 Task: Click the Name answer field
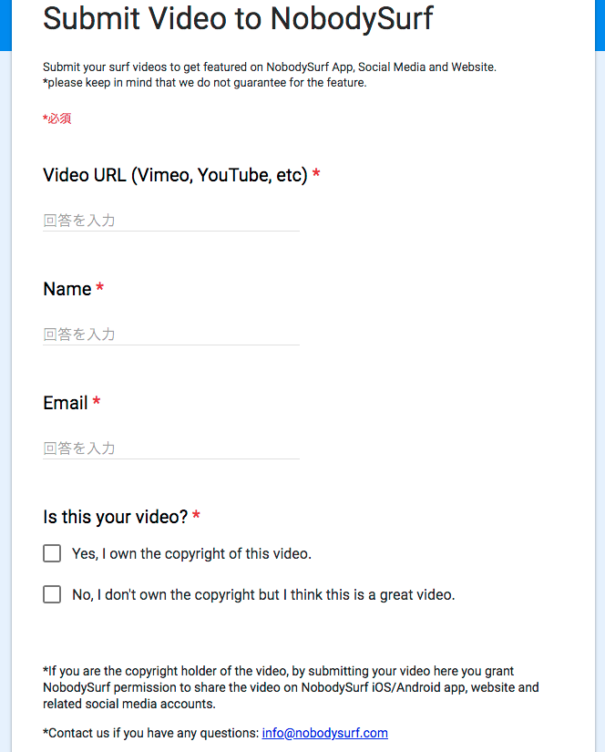[171, 335]
